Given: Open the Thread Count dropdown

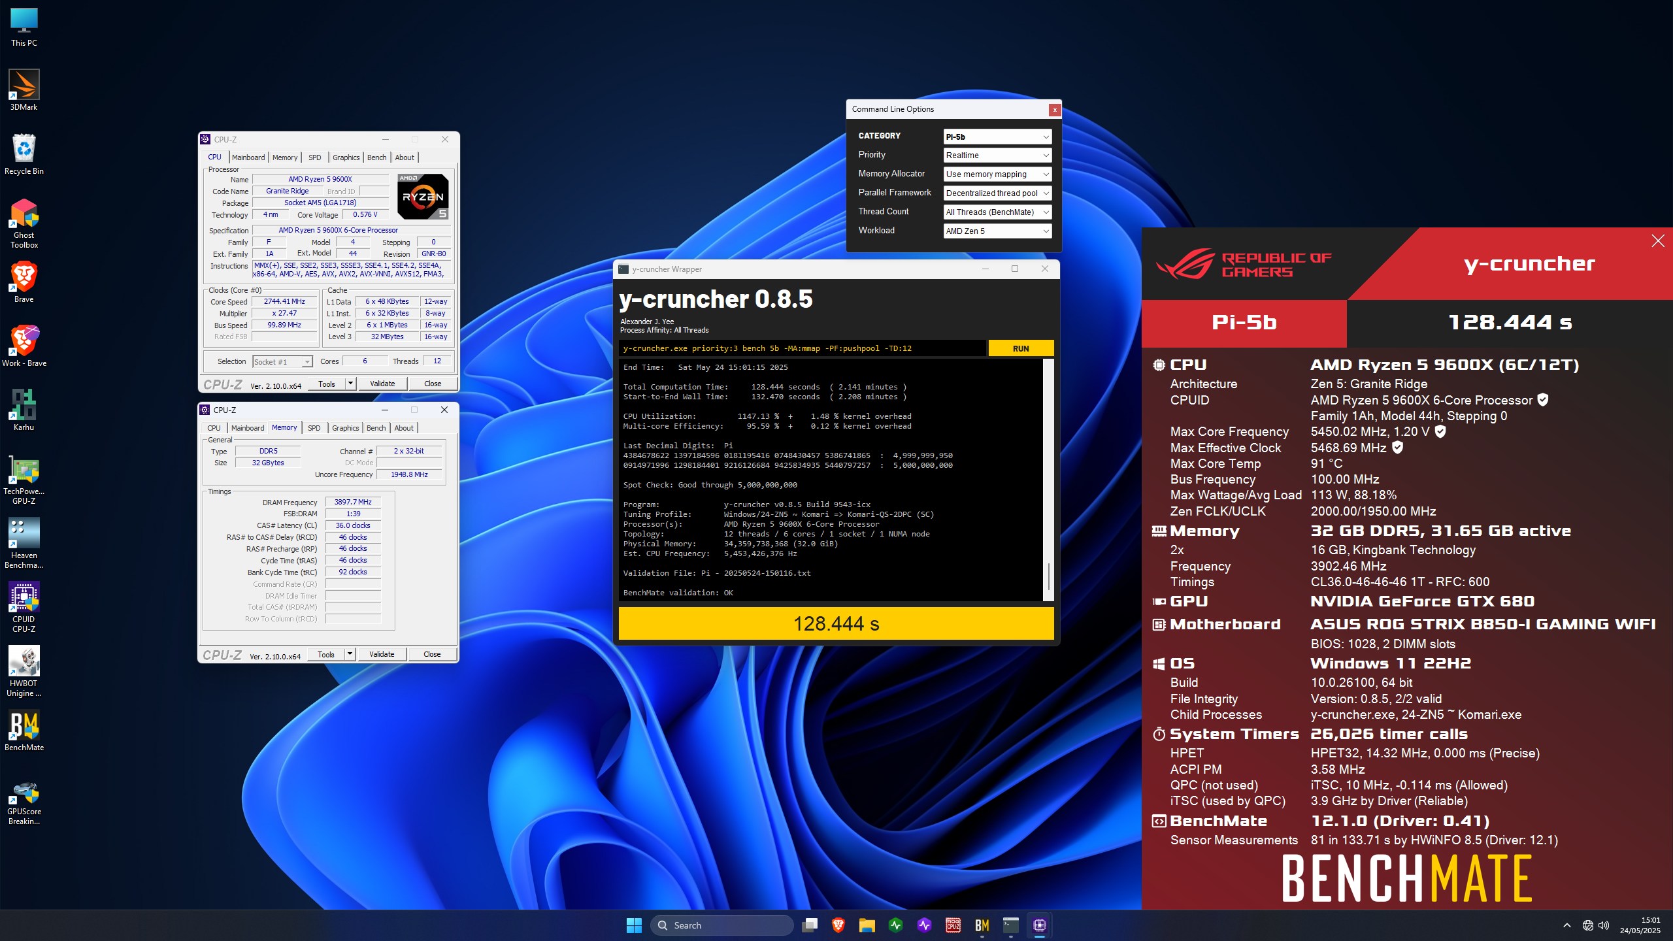Looking at the screenshot, I should pyautogui.click(x=998, y=212).
